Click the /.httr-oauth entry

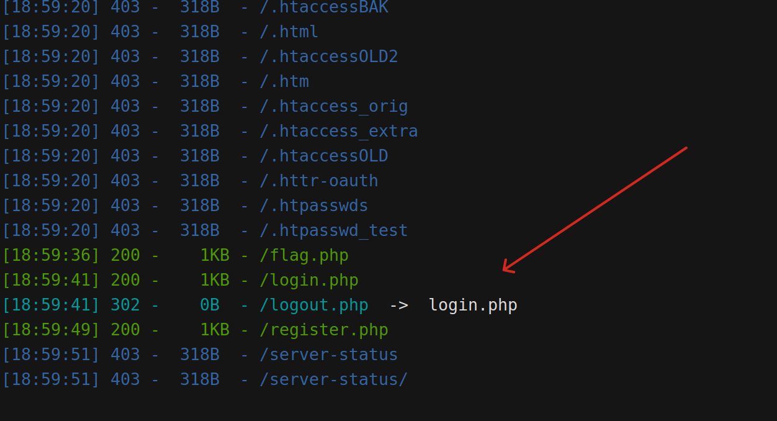coord(318,181)
